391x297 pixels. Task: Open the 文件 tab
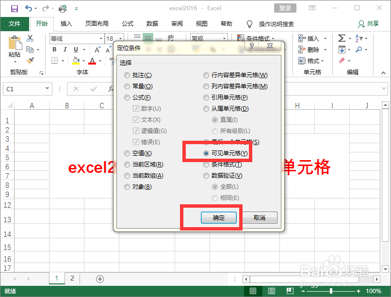pos(15,24)
